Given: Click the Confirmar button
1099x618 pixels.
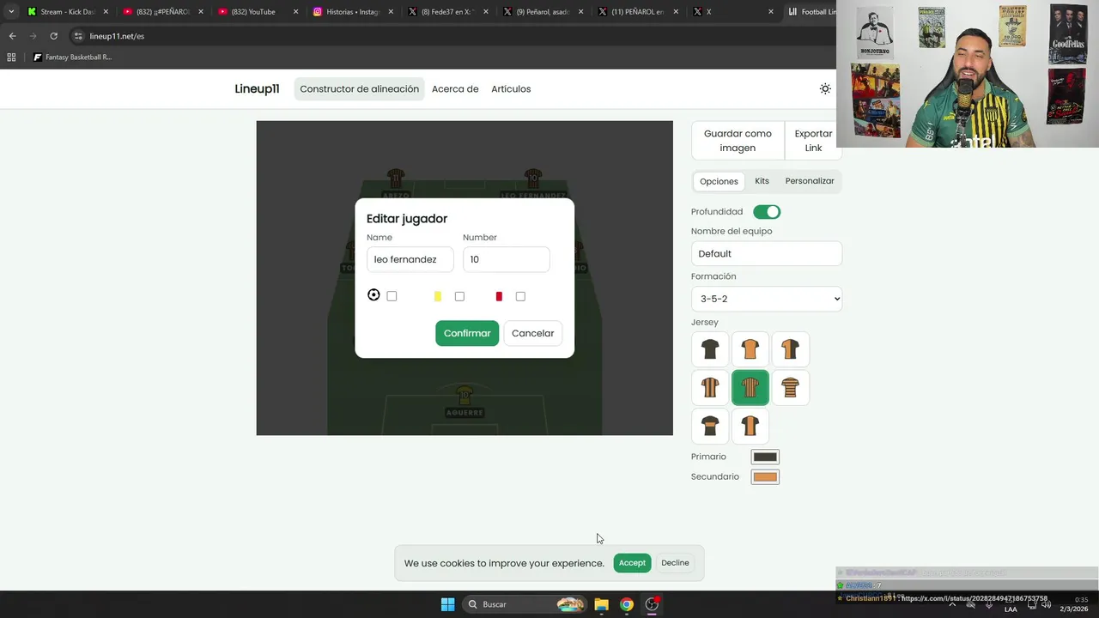Looking at the screenshot, I should coord(467,333).
